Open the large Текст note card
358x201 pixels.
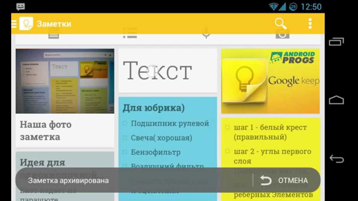pyautogui.click(x=168, y=71)
